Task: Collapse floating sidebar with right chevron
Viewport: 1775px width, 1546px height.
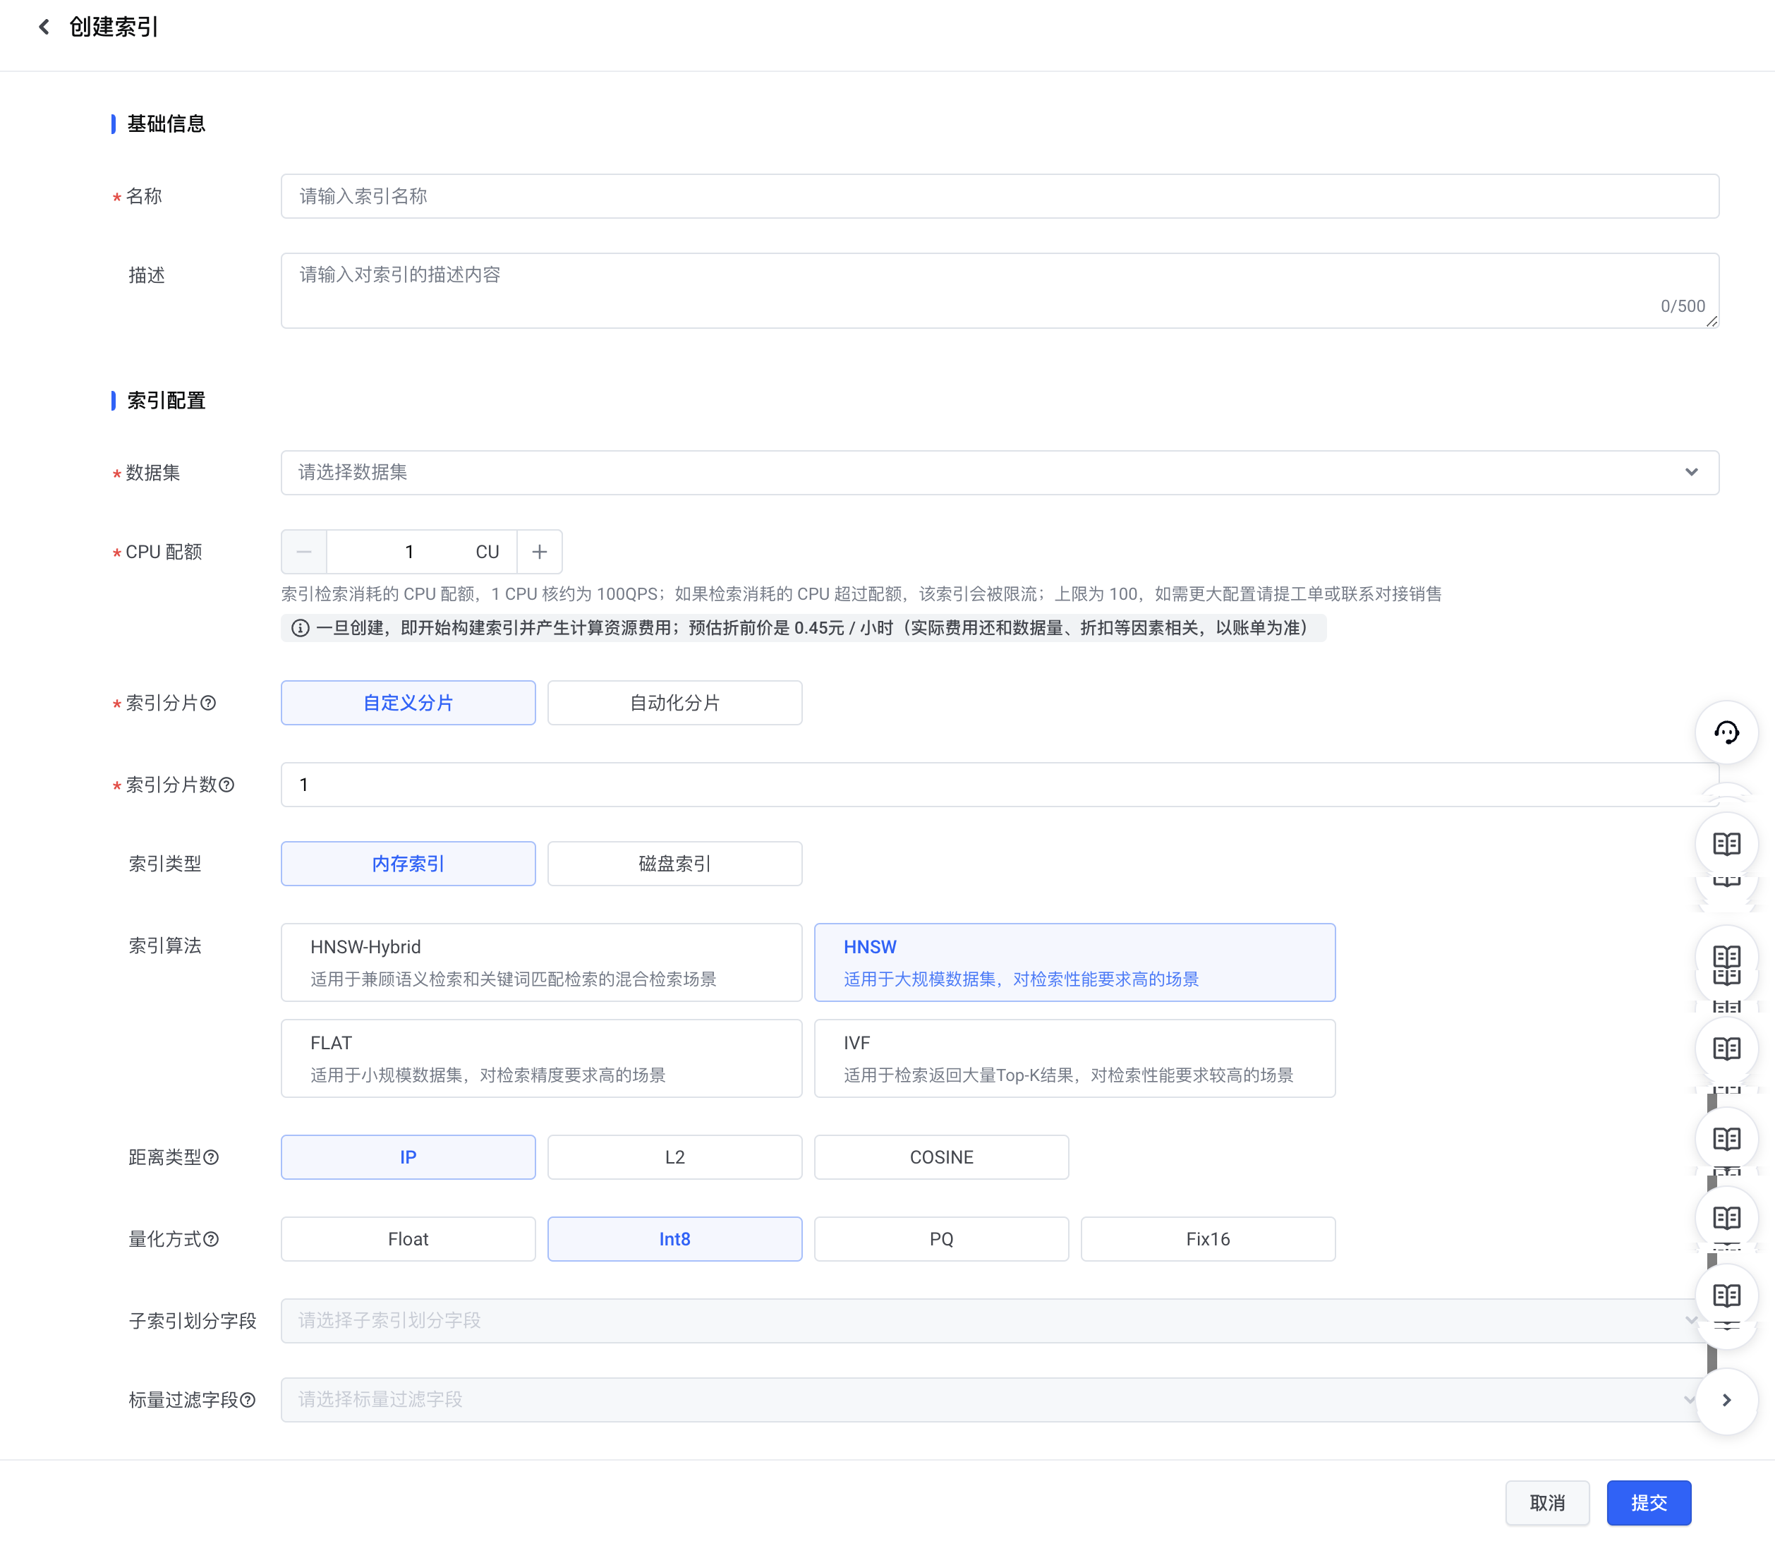Action: click(x=1726, y=1399)
